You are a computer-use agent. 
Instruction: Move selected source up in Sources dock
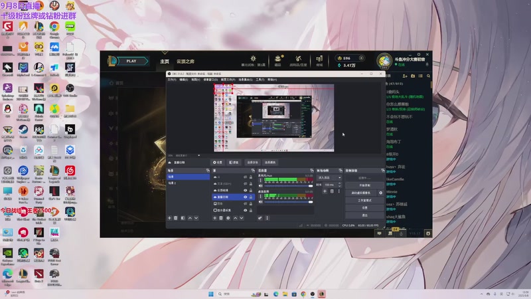(x=236, y=218)
